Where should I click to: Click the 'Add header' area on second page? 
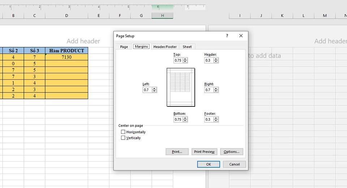coord(330,41)
